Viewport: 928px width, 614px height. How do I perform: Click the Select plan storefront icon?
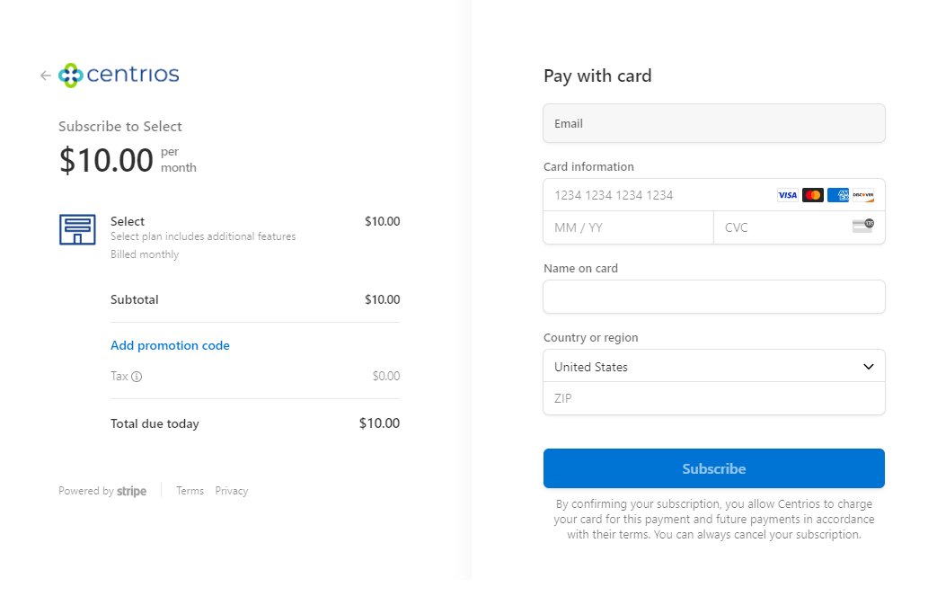(x=77, y=229)
